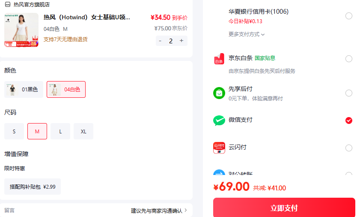Select the 04白色 color option
363x217 pixels.
pyautogui.click(x=66, y=90)
